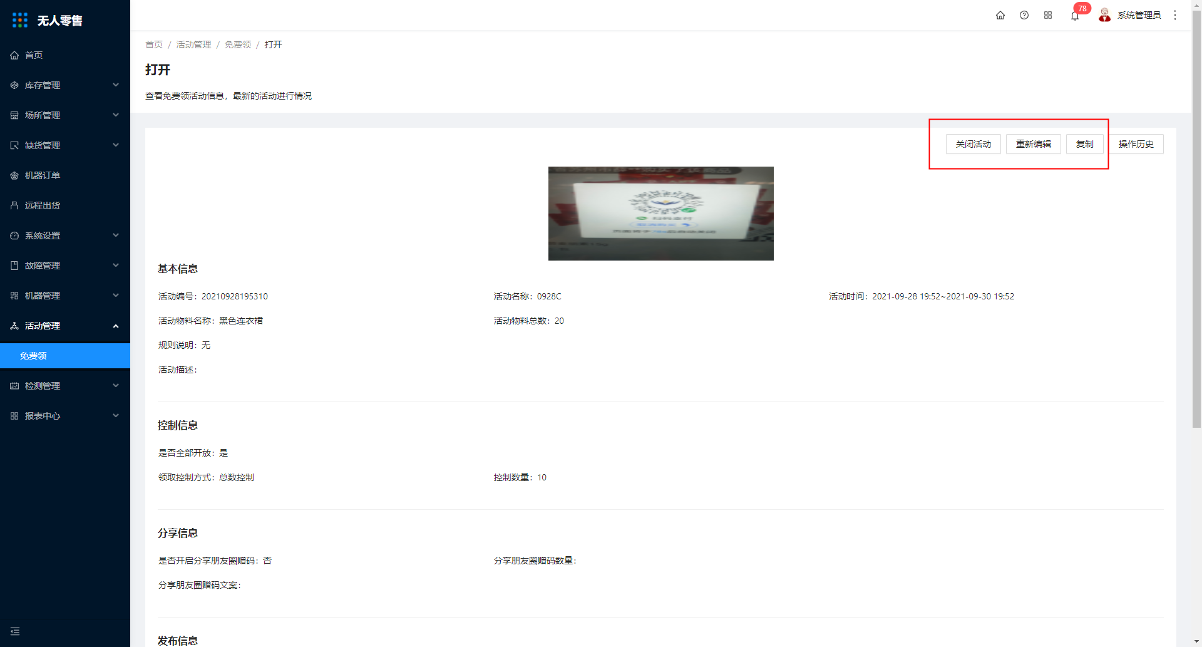Click the 打开 page title
This screenshot has height=647, width=1202.
point(158,70)
